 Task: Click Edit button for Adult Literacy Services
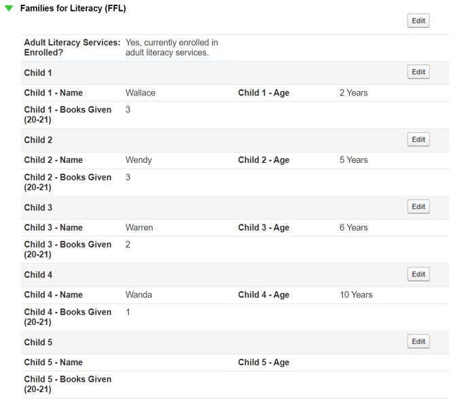[418, 21]
